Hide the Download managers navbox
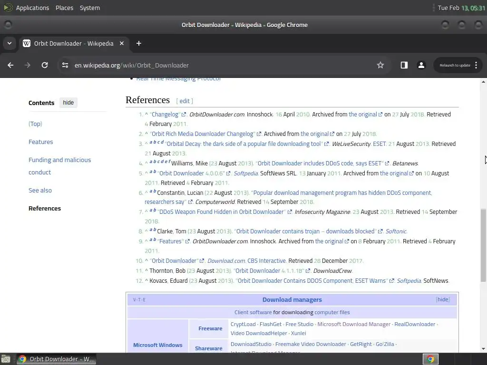 coord(443,299)
